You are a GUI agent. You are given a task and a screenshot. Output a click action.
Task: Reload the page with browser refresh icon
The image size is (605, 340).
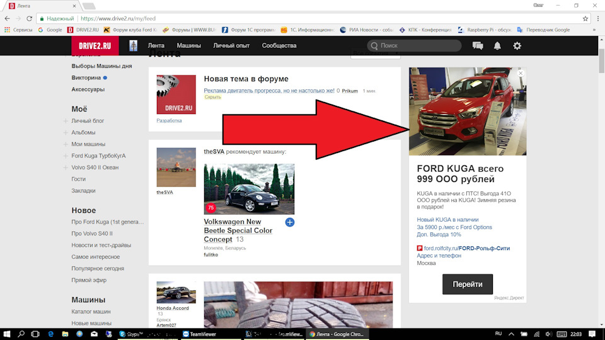[x=29, y=18]
